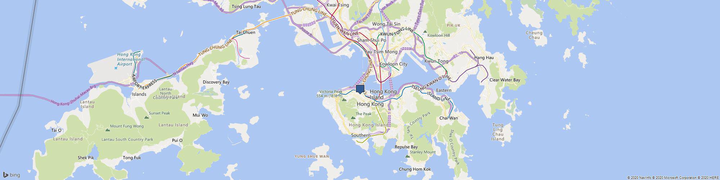This screenshot has height=180, width=720.
Task: Click the blue location pin marker
Action: (x=360, y=89)
